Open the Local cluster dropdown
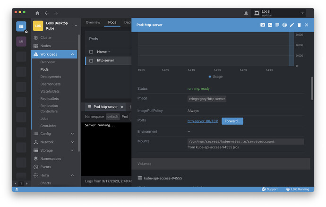Viewport: 326px width, 207px height. [x=302, y=13]
